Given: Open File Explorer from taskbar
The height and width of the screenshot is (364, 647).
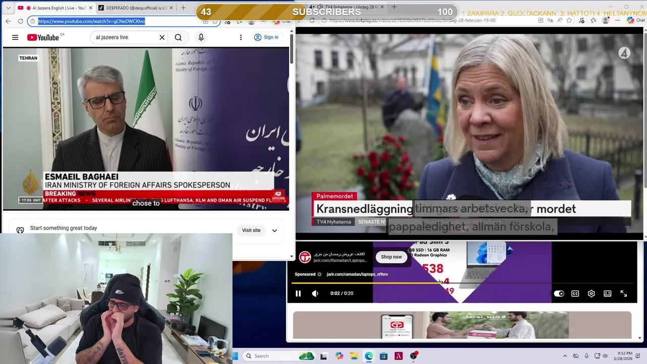Looking at the screenshot, I should (354, 356).
